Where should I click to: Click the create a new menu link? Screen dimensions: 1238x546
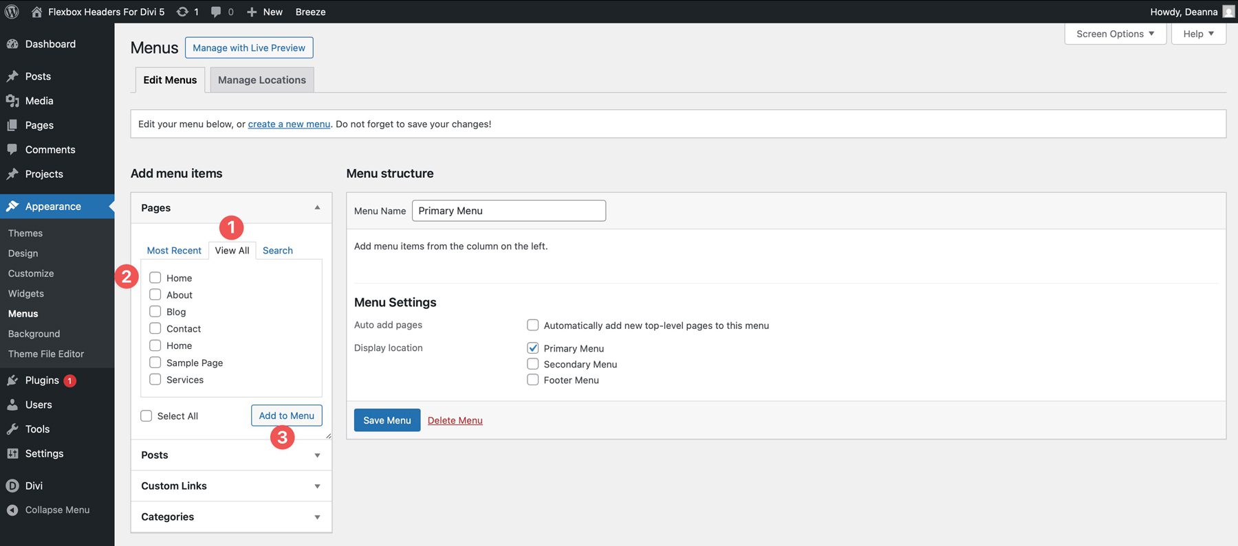(289, 124)
